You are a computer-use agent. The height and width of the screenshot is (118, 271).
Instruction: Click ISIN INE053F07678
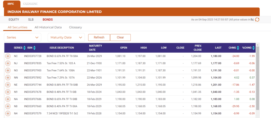33,92
